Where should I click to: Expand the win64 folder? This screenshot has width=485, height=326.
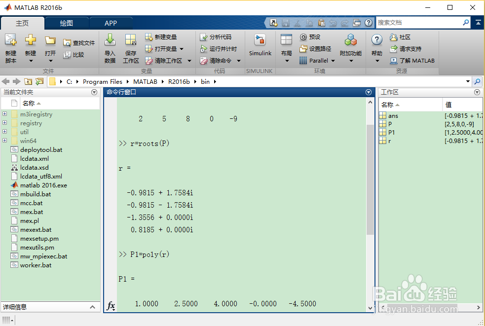(x=4, y=141)
